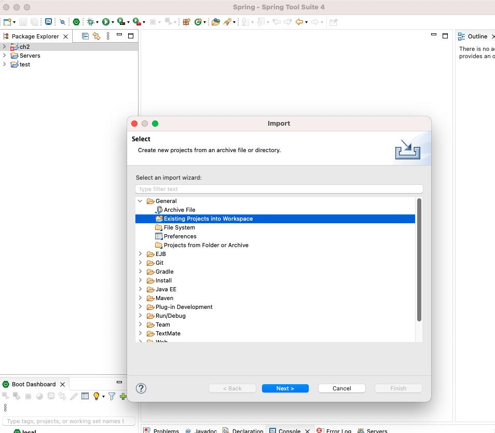This screenshot has width=495, height=433.
Task: Select the test project in Package Explorer
Action: (24, 64)
